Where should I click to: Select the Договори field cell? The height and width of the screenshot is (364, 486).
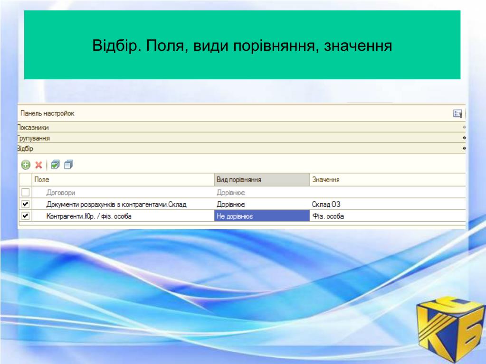tap(123, 193)
